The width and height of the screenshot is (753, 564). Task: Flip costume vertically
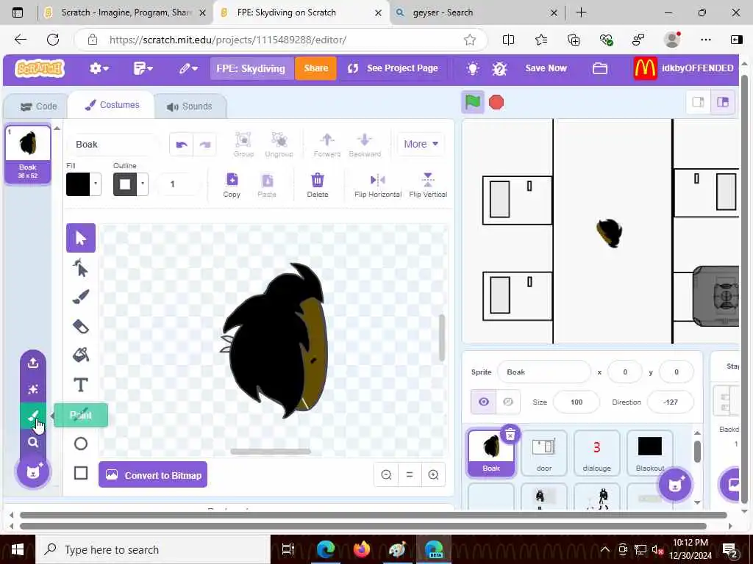coord(428,184)
